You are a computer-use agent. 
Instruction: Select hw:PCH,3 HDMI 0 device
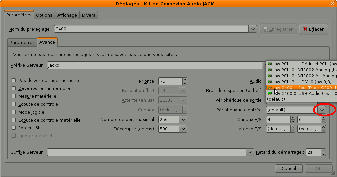click(302, 82)
